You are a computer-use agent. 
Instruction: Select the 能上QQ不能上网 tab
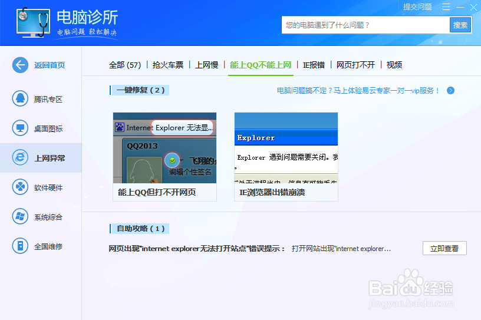261,65
